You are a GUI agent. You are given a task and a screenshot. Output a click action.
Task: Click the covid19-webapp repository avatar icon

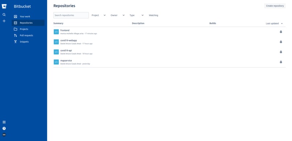click(56, 42)
